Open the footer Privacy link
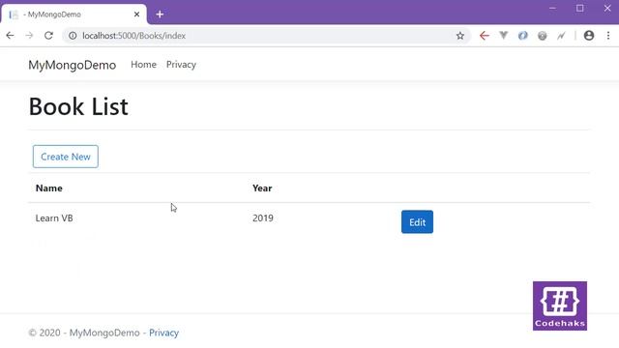This screenshot has height=348, width=619. (163, 333)
